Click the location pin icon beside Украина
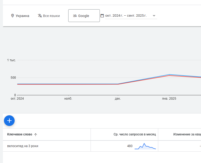The height and width of the screenshot is (163, 201). (12, 16)
